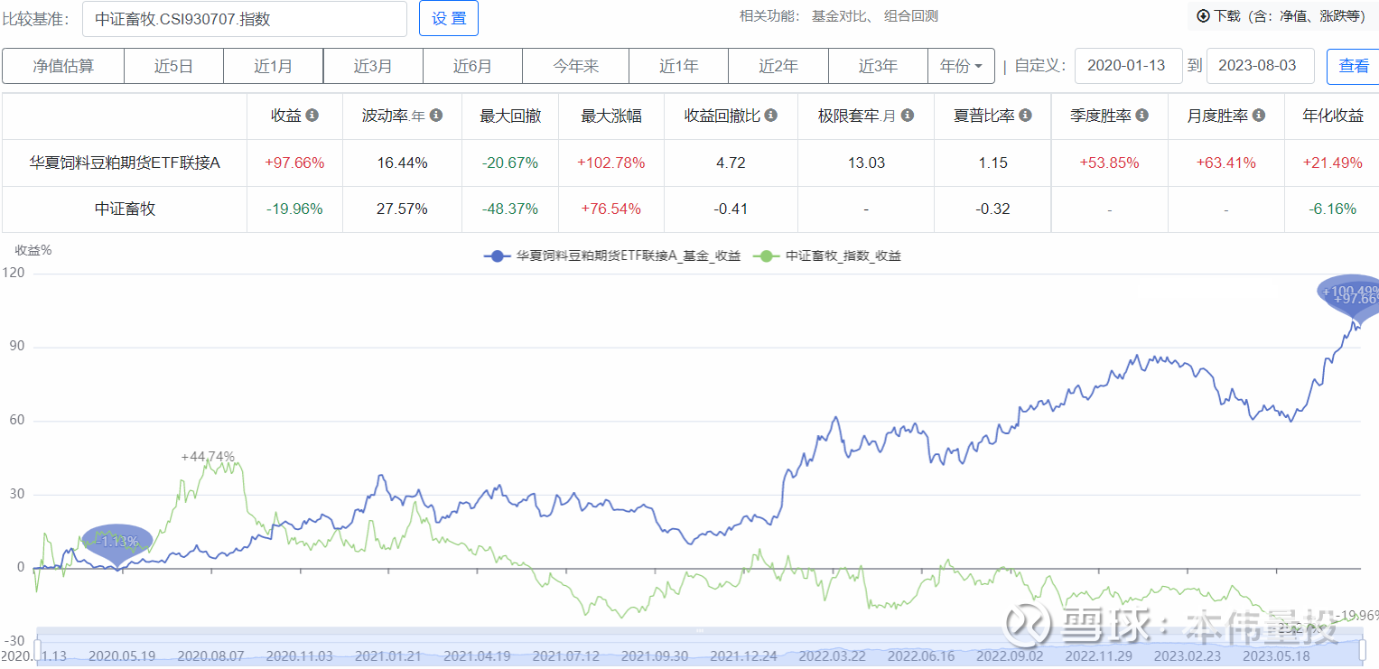1379x669 pixels.
Task: Click the start date field 2020-01-13
Action: coord(1128,66)
